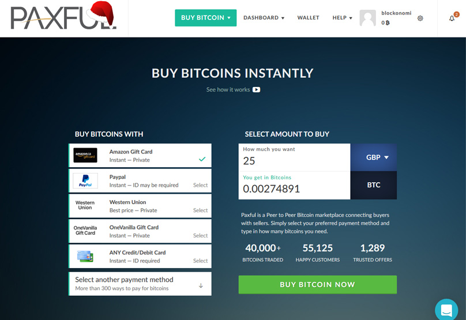Click the You get in Bitcoins field

(x=295, y=186)
